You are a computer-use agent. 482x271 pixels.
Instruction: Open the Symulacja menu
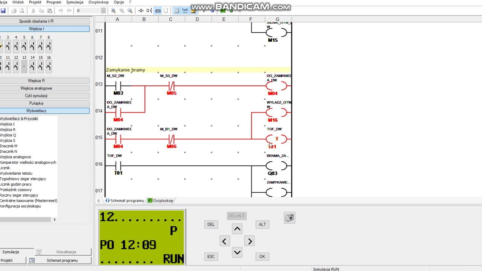tap(75, 2)
